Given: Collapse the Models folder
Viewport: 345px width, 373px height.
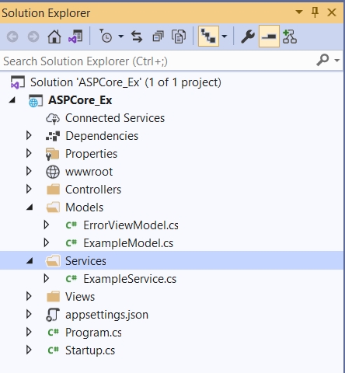Looking at the screenshot, I should pos(30,207).
